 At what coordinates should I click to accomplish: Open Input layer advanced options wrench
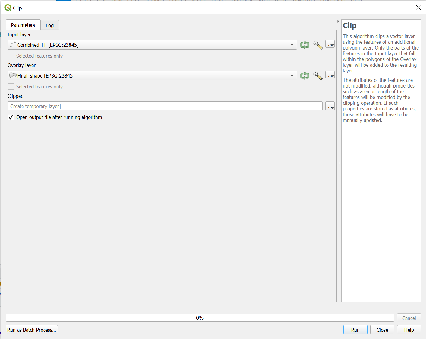coord(318,45)
